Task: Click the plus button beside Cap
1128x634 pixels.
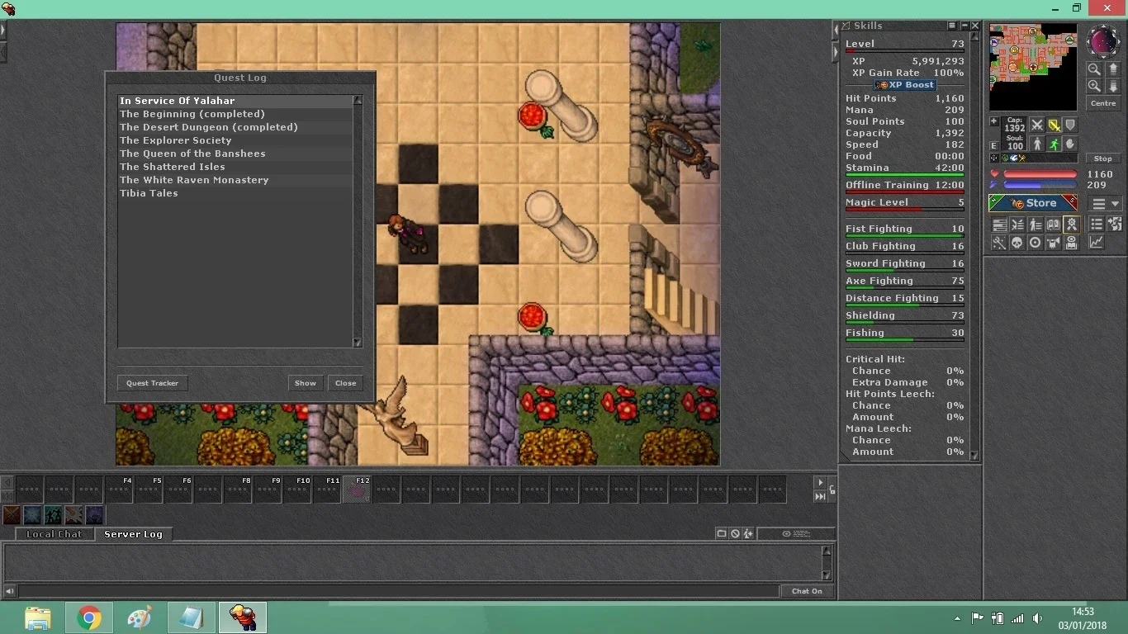Action: point(994,121)
